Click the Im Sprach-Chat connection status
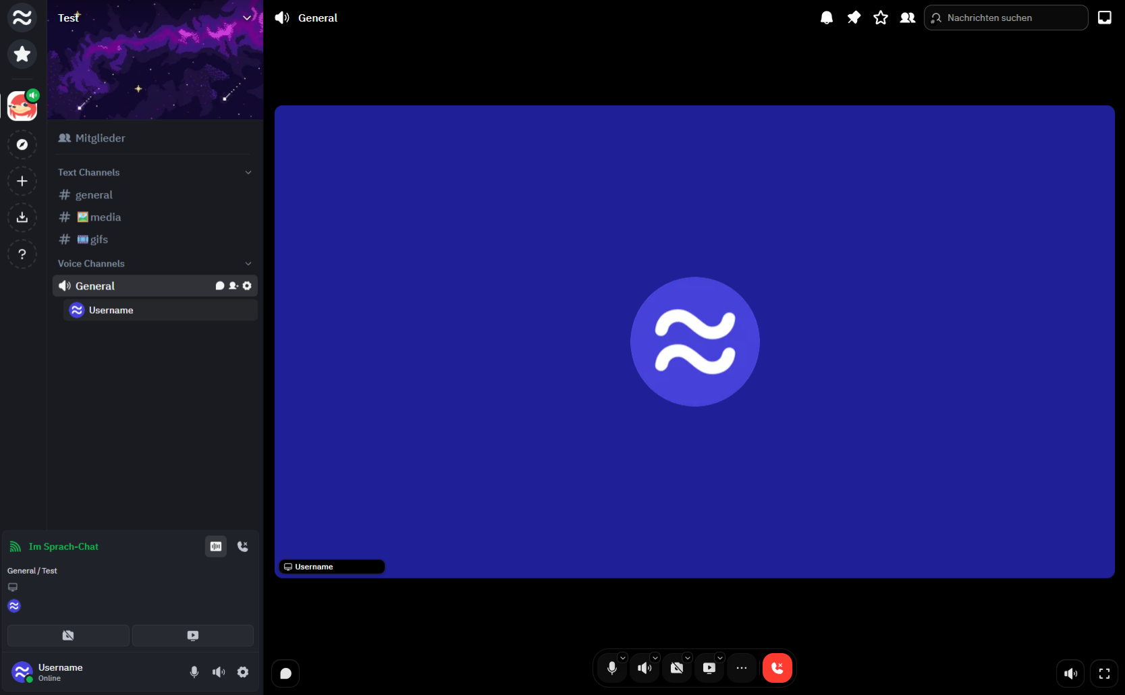 tap(63, 547)
